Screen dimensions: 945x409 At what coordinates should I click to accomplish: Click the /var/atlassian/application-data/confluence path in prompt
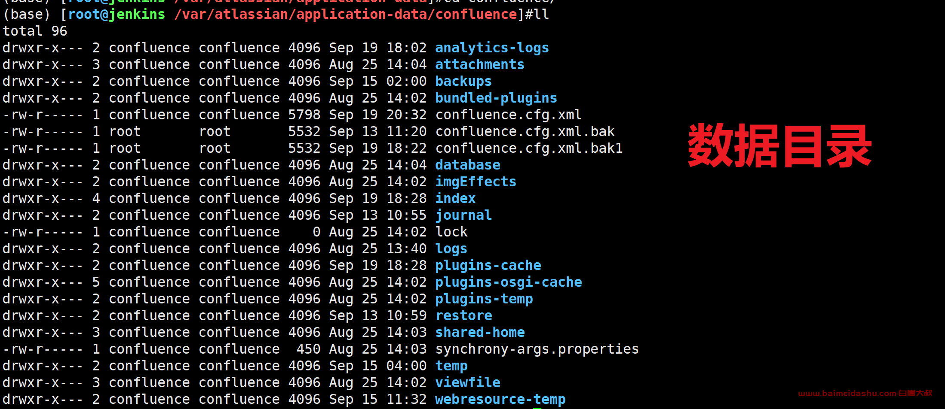[346, 15]
